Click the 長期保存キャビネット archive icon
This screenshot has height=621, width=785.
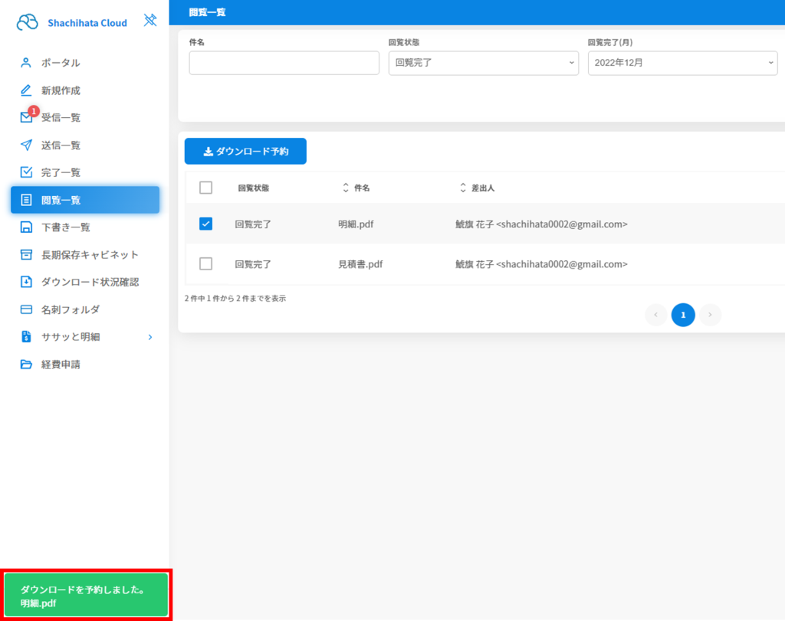point(26,254)
